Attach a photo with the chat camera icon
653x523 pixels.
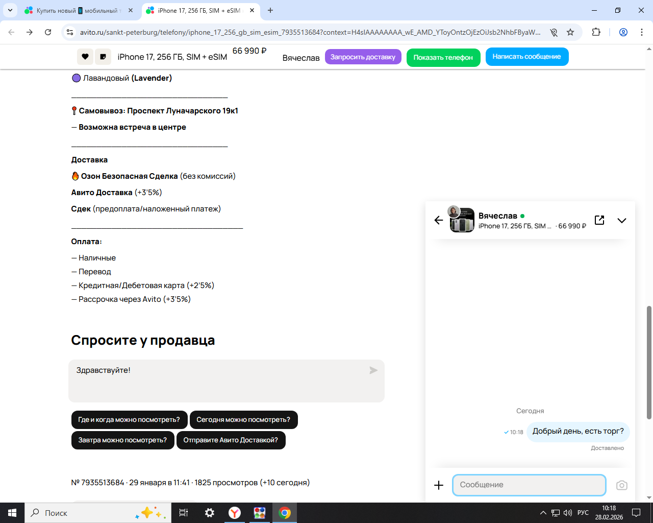point(621,485)
